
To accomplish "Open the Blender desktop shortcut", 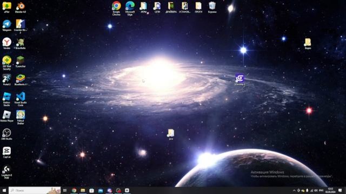I will (x=21, y=8).
